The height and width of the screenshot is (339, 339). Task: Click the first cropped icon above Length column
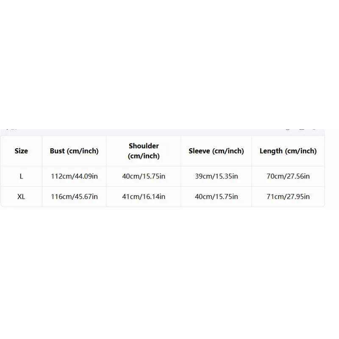288,129
